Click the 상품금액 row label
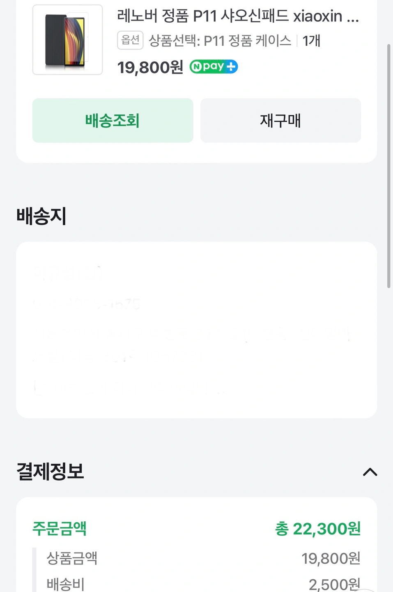 [72, 558]
